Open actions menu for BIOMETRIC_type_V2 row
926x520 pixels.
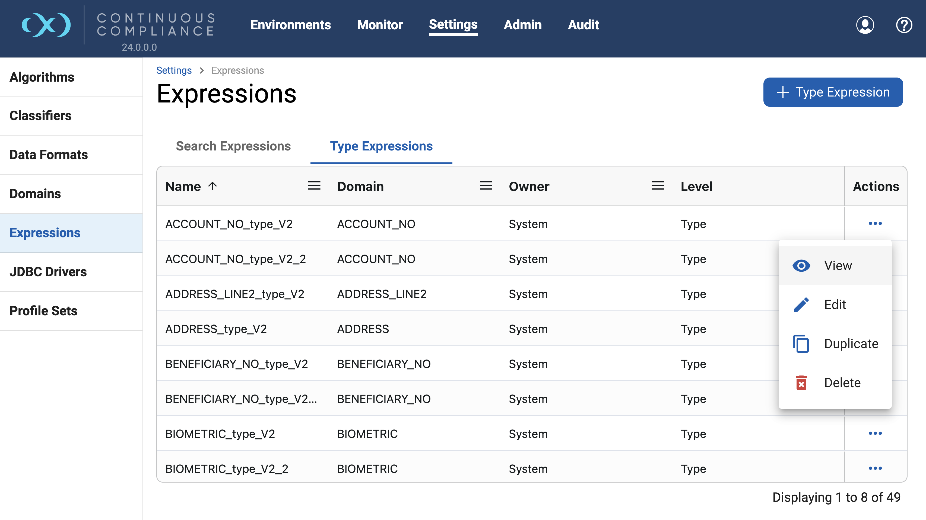tap(875, 433)
